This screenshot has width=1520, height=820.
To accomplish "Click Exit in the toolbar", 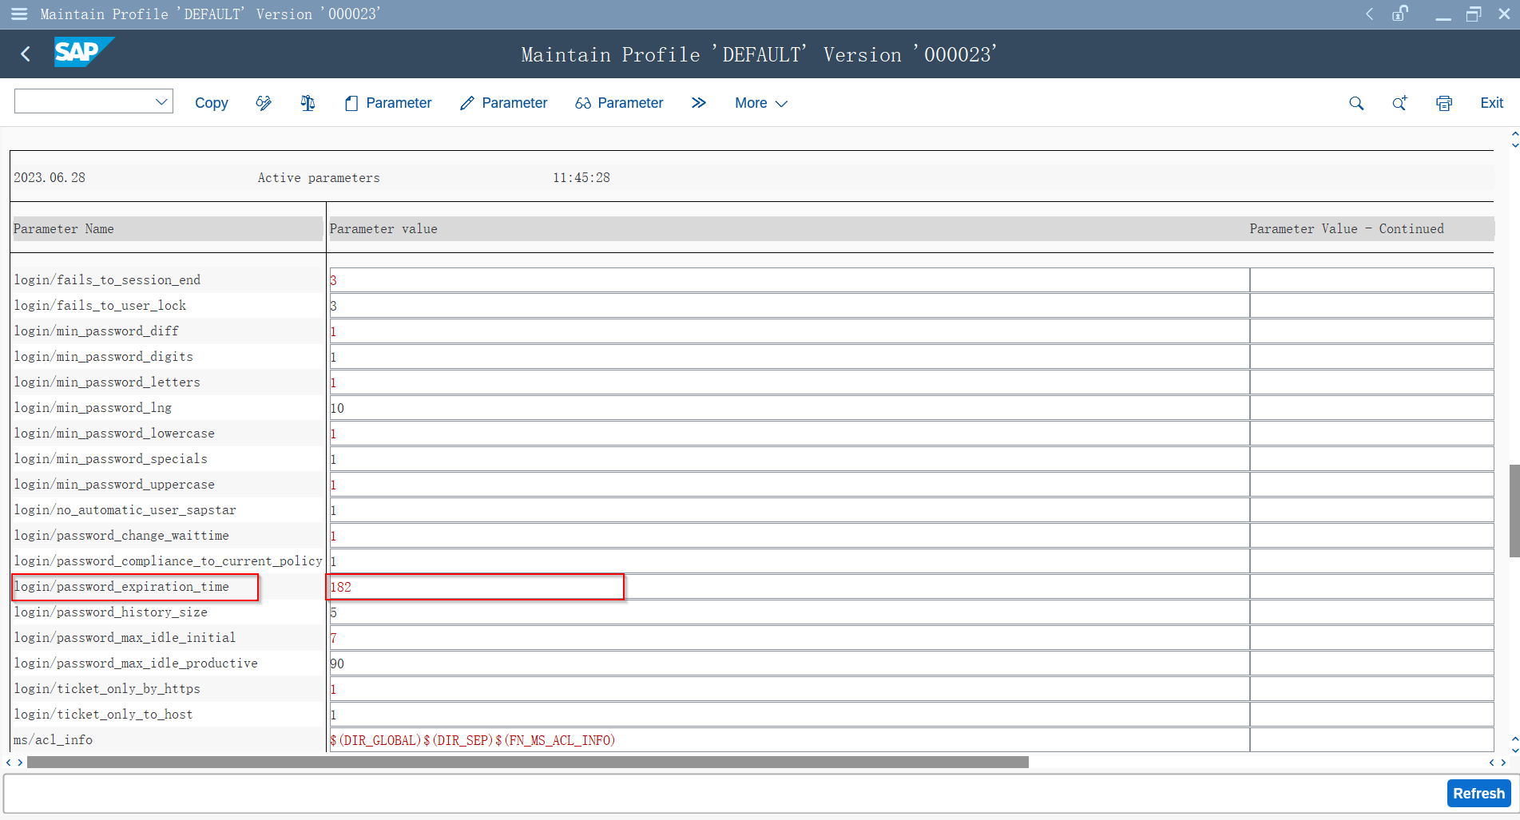I will pos(1491,103).
